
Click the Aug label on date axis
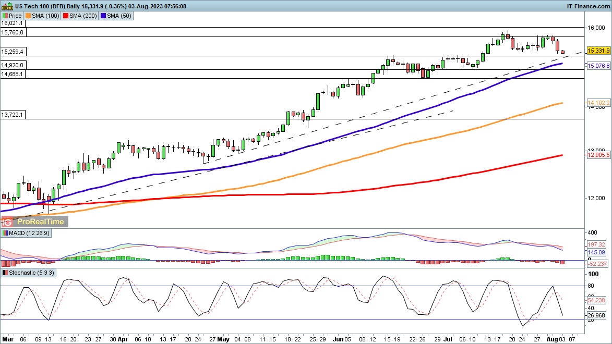coord(553,339)
